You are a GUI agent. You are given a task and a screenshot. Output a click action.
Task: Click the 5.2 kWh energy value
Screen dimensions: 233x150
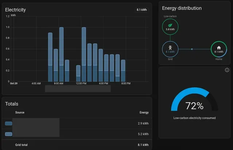[x=143, y=134]
